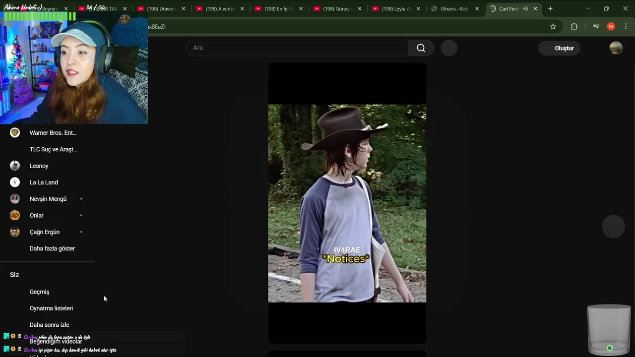Open the Chrome three-dot menu
The height and width of the screenshot is (357, 635).
point(626,27)
